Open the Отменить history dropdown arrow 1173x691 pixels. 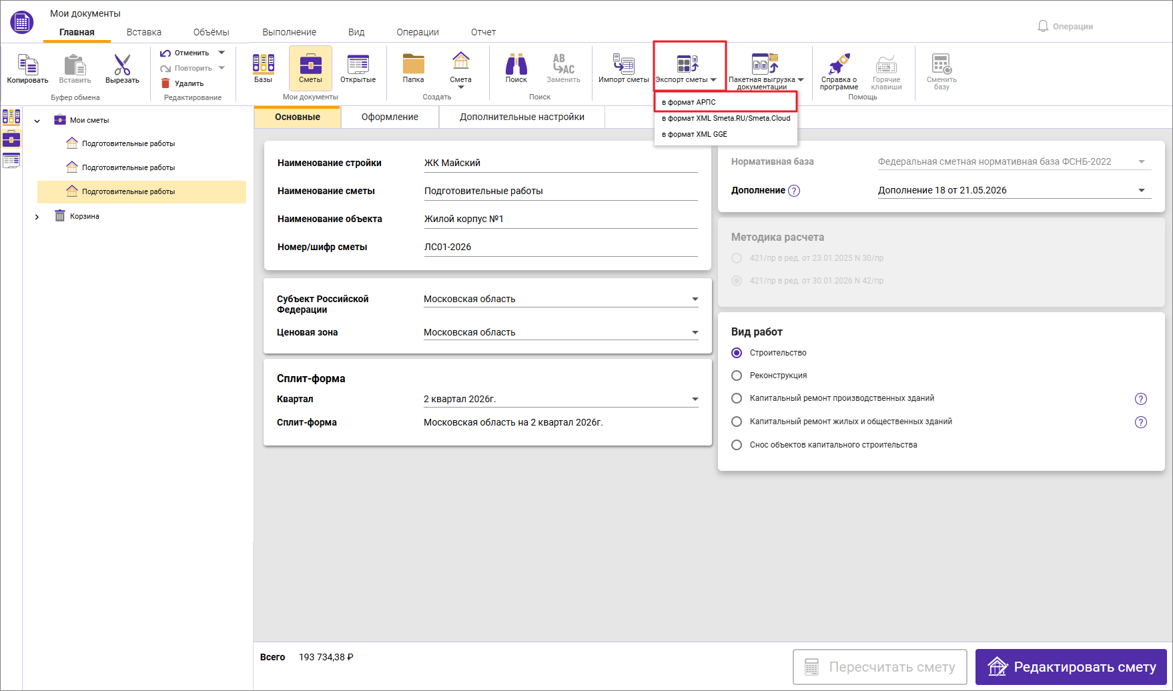(222, 53)
